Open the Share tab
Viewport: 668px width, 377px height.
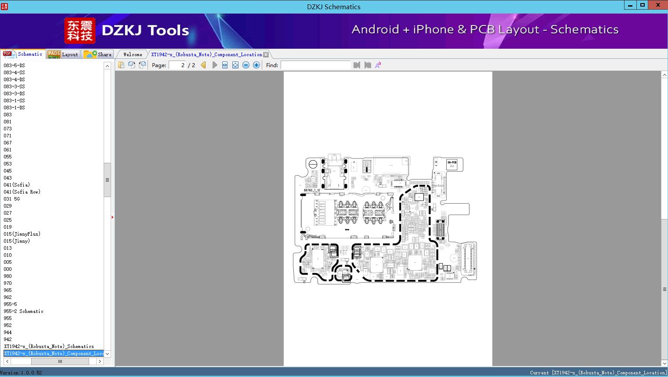[x=97, y=54]
